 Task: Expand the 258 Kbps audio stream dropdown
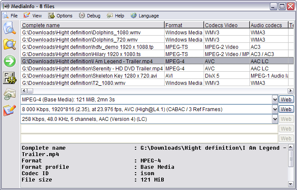coord(275,119)
